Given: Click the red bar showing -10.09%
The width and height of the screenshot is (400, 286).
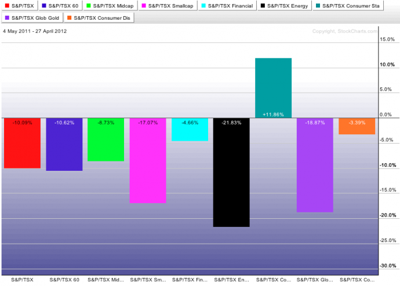Looking at the screenshot, I should (22, 144).
